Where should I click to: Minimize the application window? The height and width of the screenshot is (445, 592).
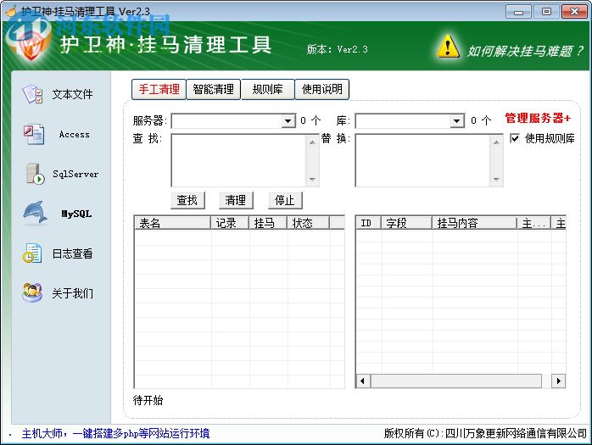pos(519,12)
